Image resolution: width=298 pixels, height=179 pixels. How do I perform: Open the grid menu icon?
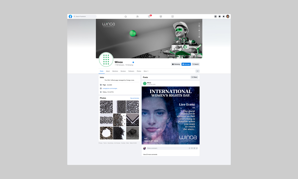tap(215, 17)
